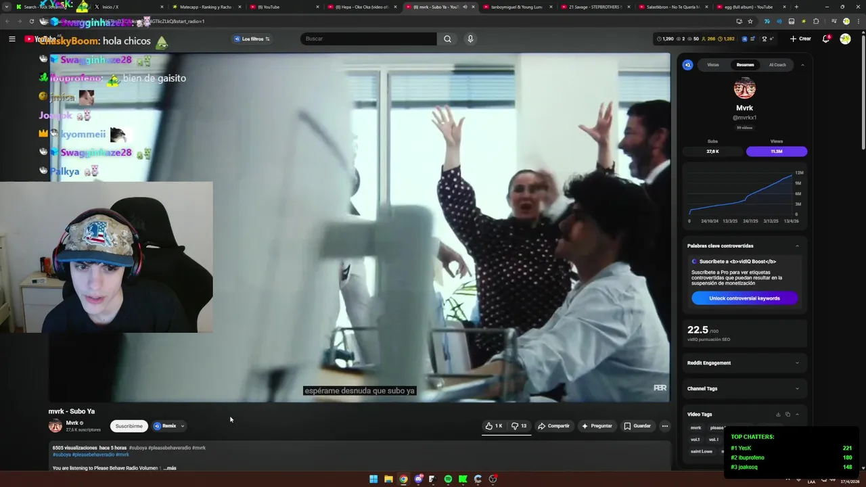Viewport: 866px width, 487px height.
Task: Click the Buscar search field
Action: tap(369, 39)
